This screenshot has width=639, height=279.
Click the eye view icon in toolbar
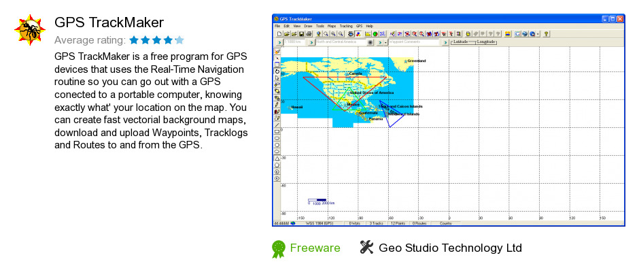351,34
